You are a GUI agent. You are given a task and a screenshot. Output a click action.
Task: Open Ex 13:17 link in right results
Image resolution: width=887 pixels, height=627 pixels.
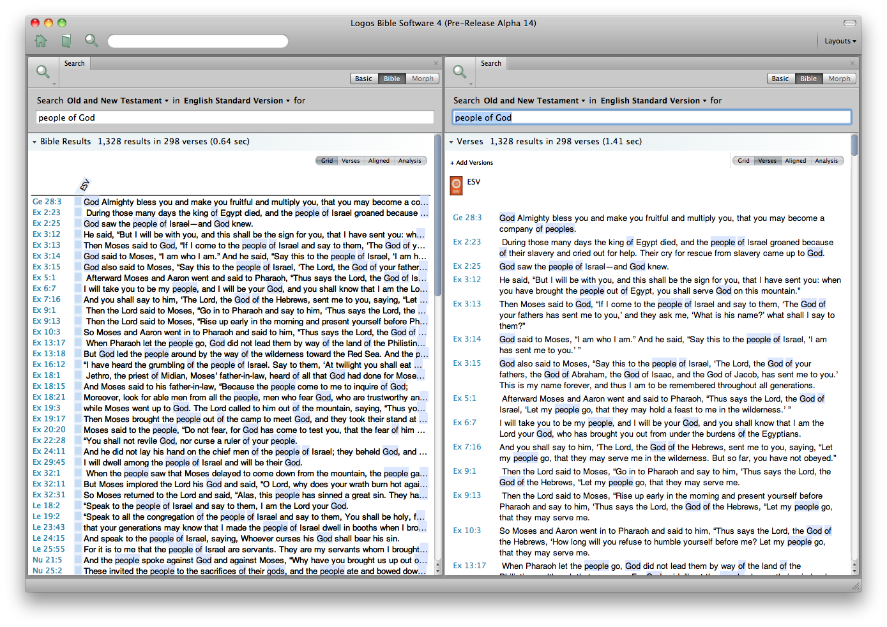(469, 566)
